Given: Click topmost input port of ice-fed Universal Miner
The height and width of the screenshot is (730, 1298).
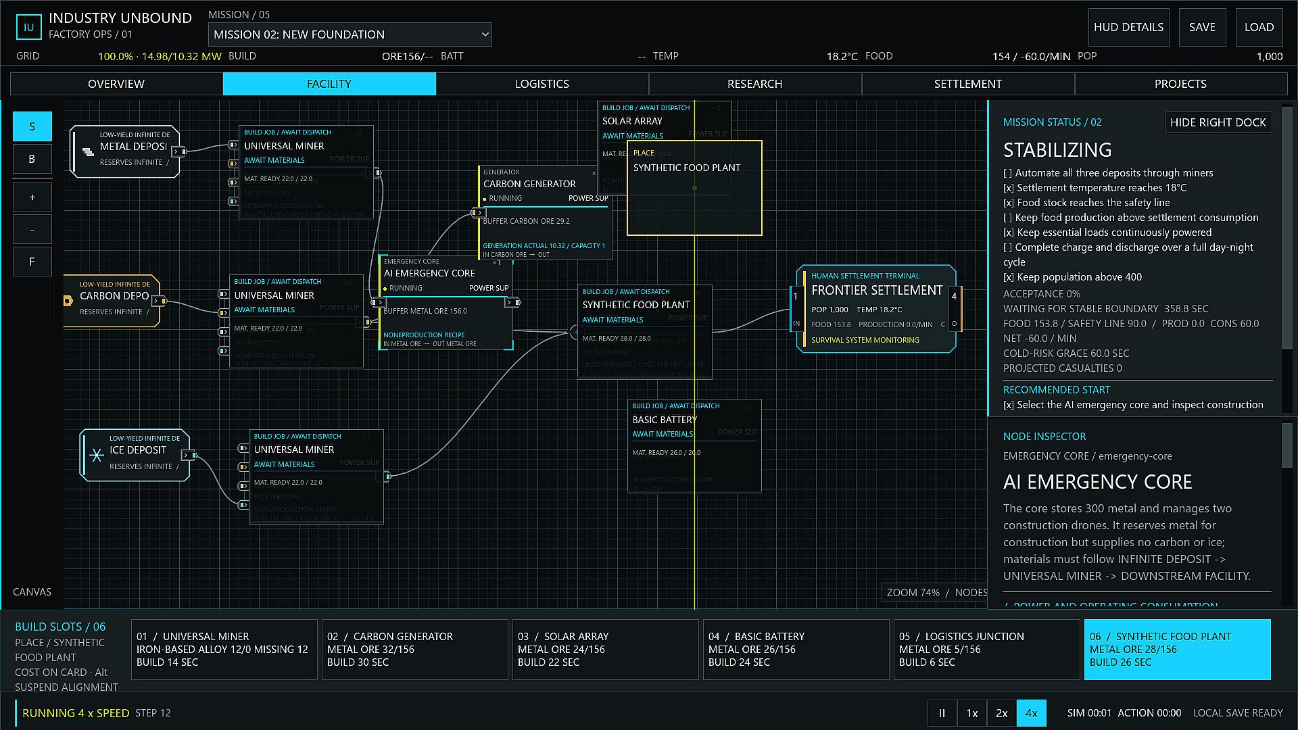Looking at the screenshot, I should click(243, 448).
